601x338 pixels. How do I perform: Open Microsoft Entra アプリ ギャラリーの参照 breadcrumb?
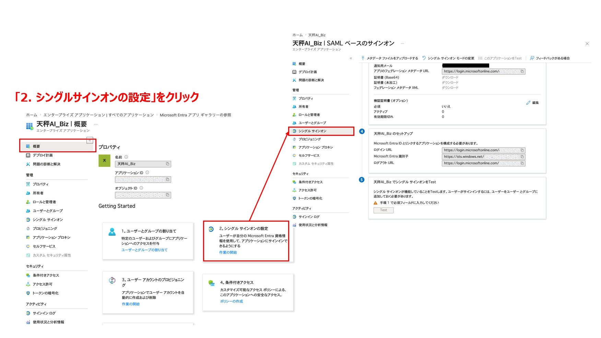[x=196, y=115]
